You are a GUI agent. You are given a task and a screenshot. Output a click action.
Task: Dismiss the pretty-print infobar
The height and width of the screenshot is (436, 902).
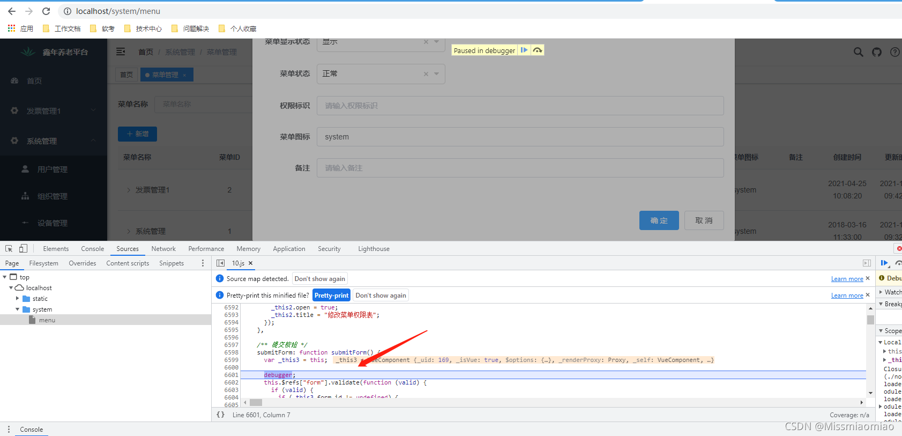click(868, 295)
